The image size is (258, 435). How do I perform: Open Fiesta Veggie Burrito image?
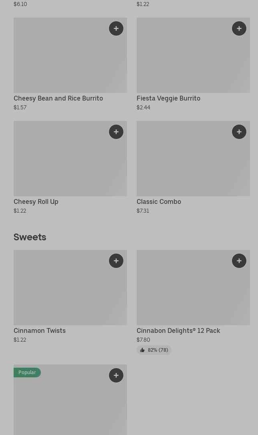[193, 55]
